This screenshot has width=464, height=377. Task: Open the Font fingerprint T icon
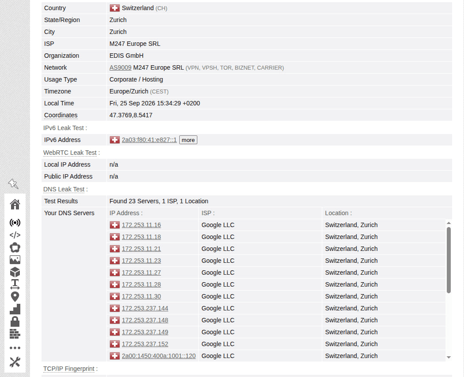click(x=15, y=284)
